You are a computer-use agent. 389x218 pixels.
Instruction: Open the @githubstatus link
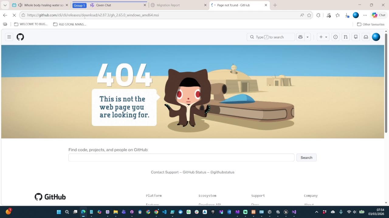click(222, 172)
